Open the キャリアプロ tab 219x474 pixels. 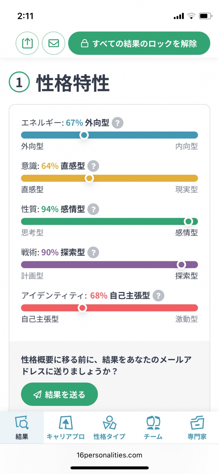(65, 427)
